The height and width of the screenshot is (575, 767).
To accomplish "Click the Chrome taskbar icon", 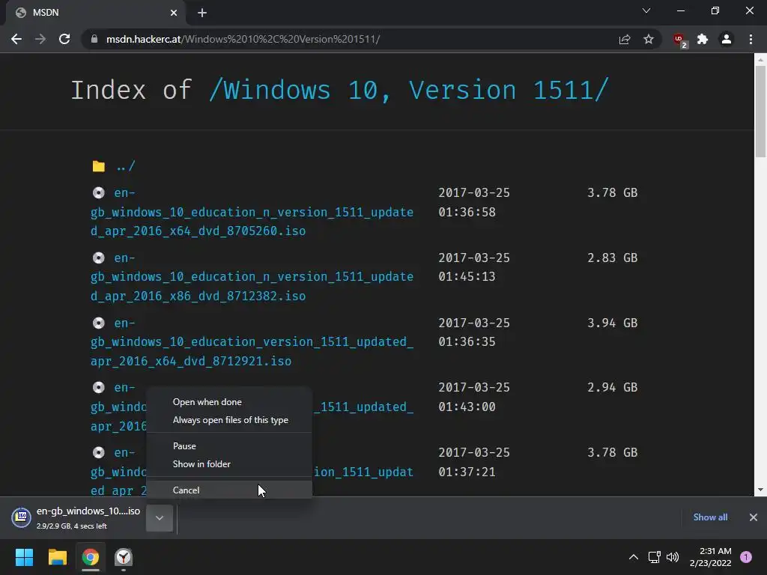I will (91, 557).
